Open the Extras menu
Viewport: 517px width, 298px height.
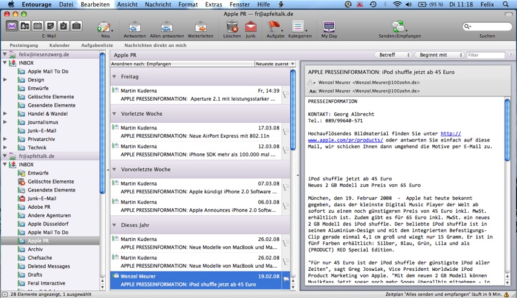(213, 5)
